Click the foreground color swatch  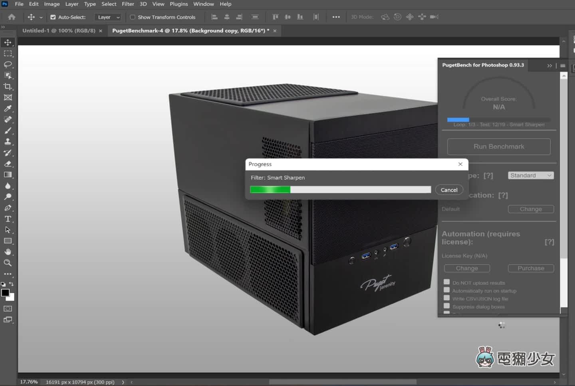click(6, 293)
